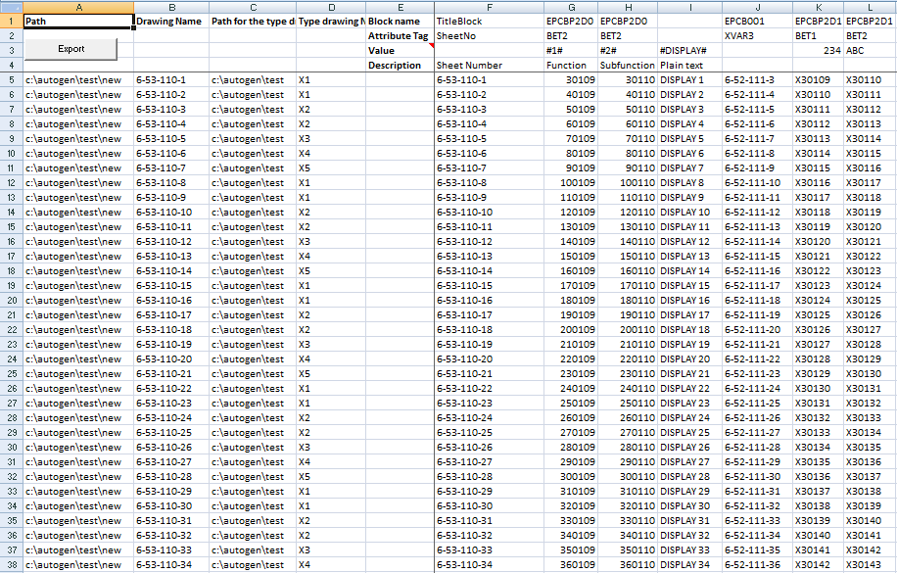Click the Select All corner box
This screenshot has height=573, width=897.
pyautogui.click(x=12, y=8)
